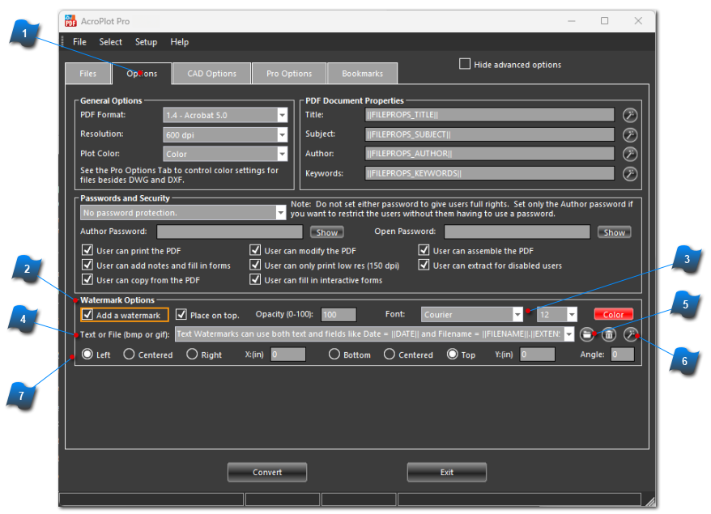Open the Select menu
This screenshot has height=514, width=711.
tap(110, 42)
